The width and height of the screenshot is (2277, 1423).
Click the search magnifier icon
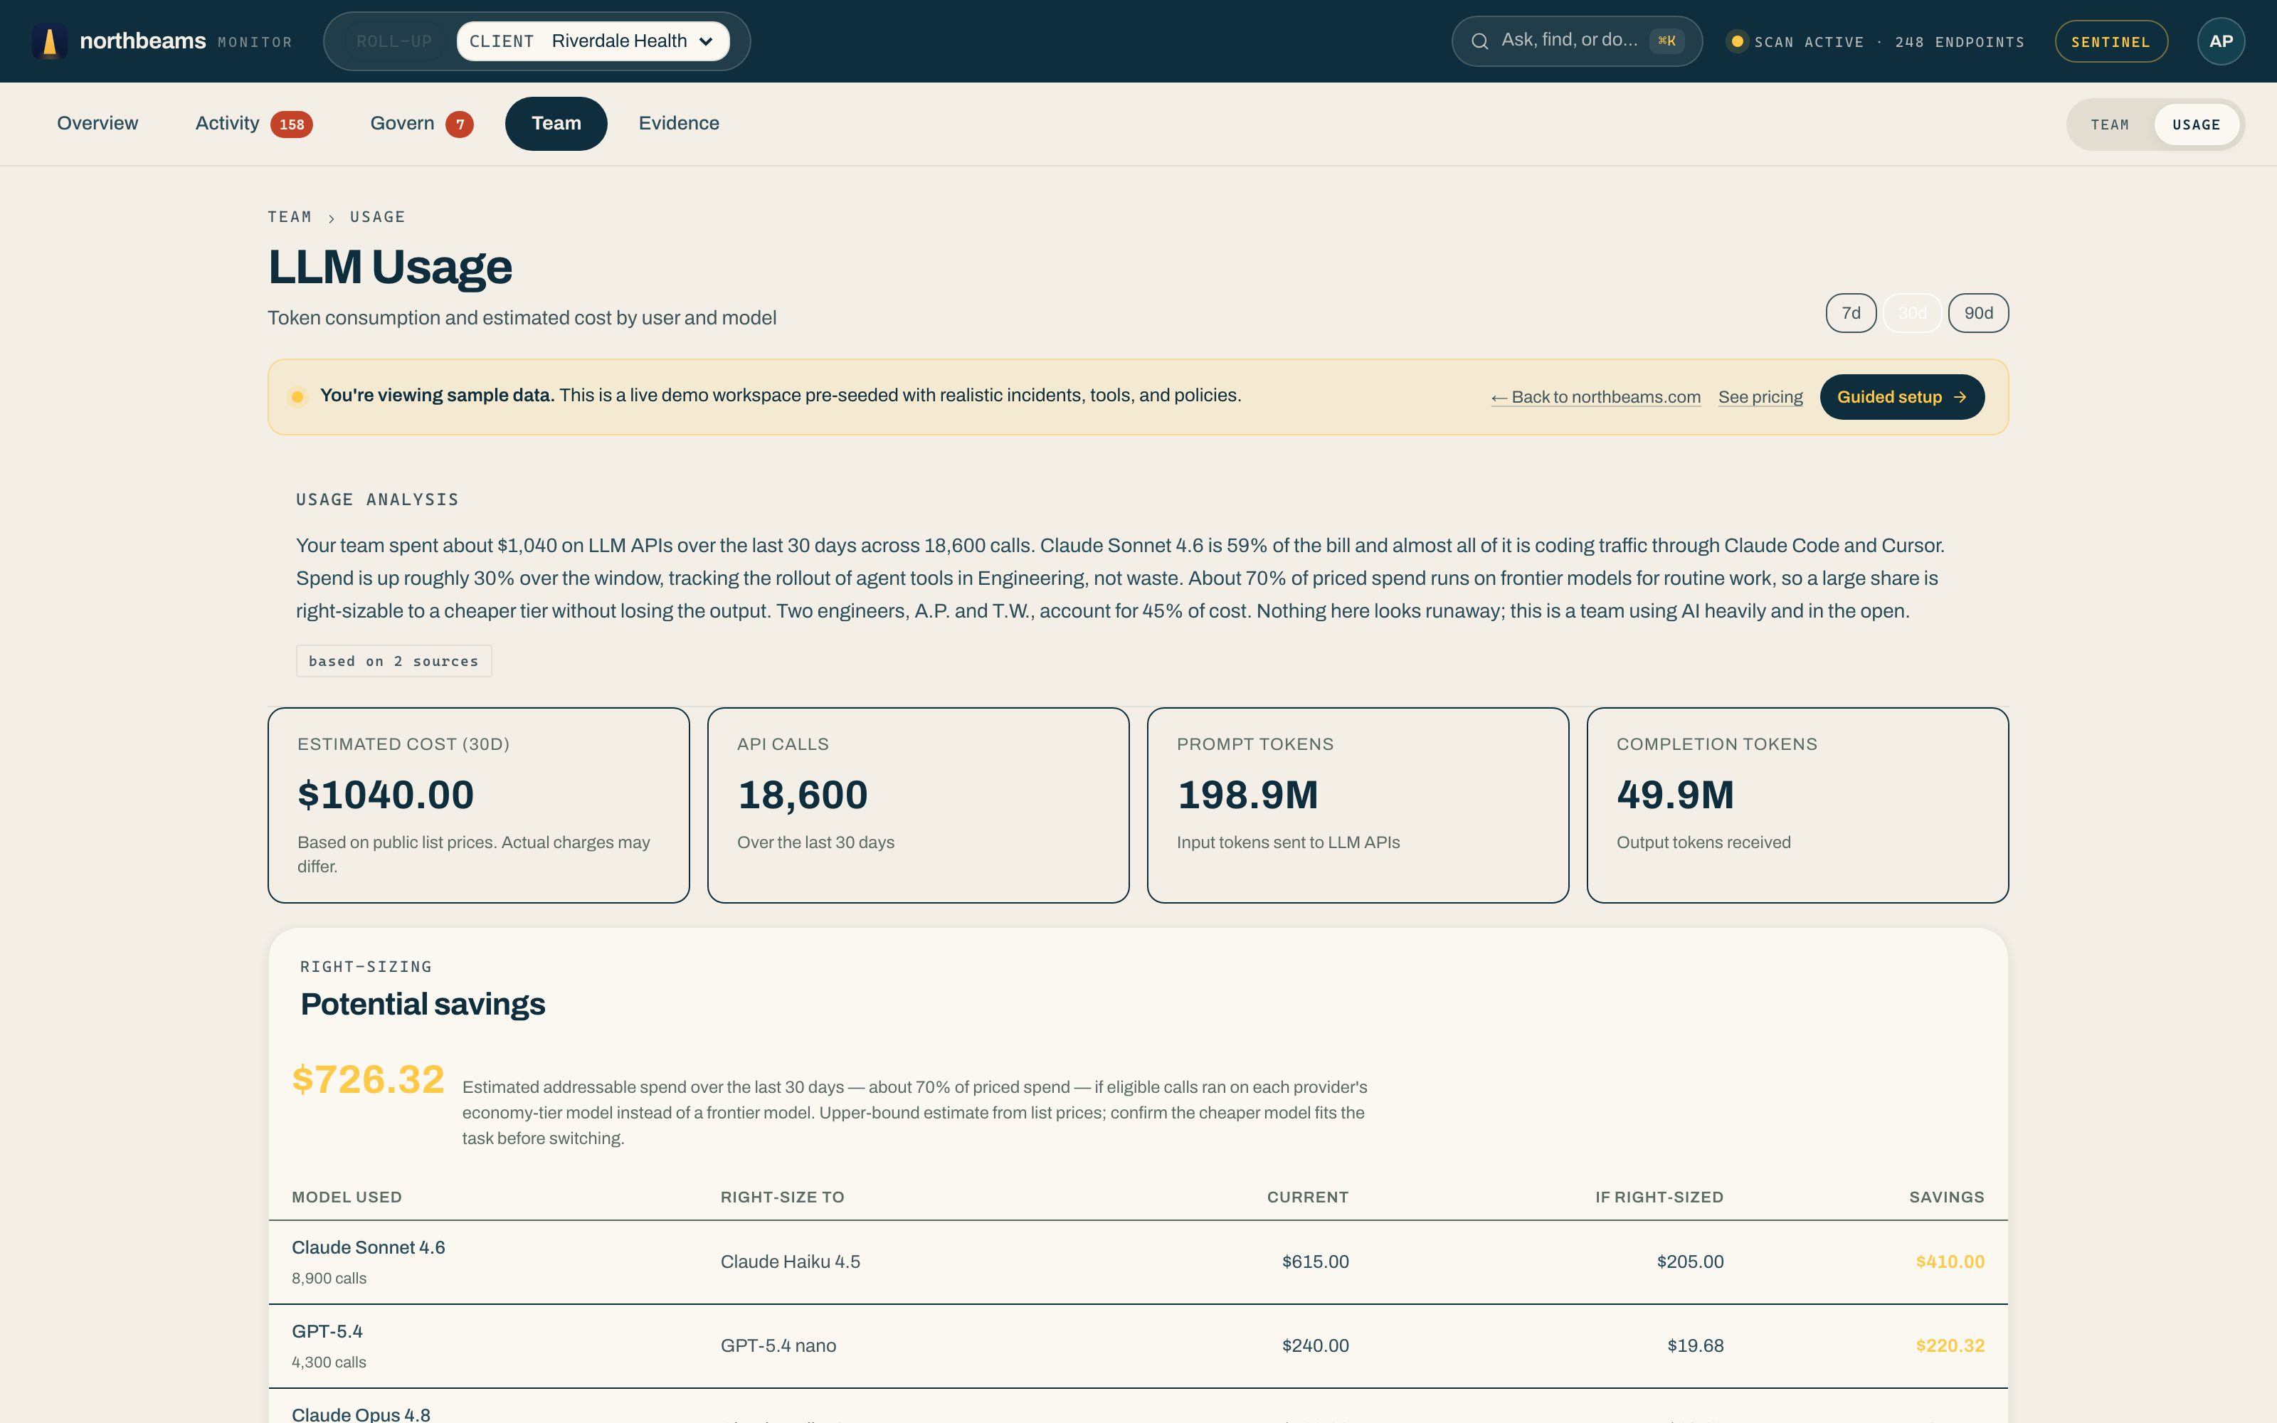tap(1479, 41)
